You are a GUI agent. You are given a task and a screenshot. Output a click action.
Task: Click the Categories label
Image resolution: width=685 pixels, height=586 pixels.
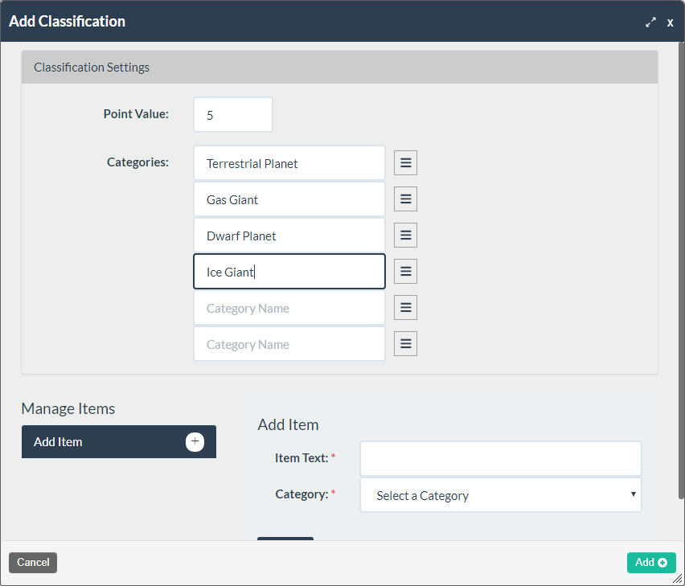pyautogui.click(x=137, y=162)
